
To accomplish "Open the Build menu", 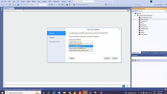I will pos(28,2).
